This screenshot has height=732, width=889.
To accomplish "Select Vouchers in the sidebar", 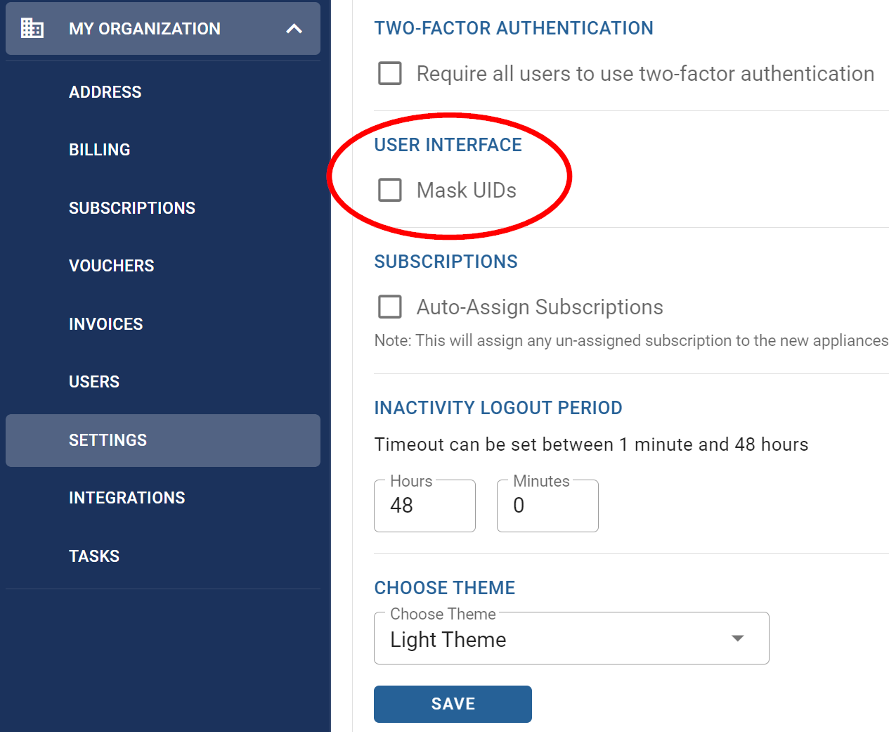I will tap(112, 266).
